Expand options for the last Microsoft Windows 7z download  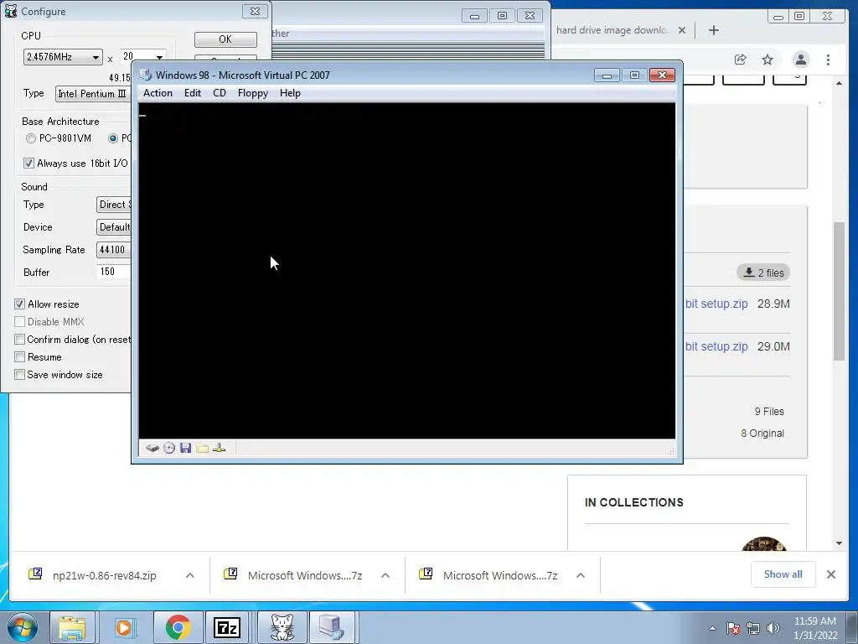click(581, 575)
